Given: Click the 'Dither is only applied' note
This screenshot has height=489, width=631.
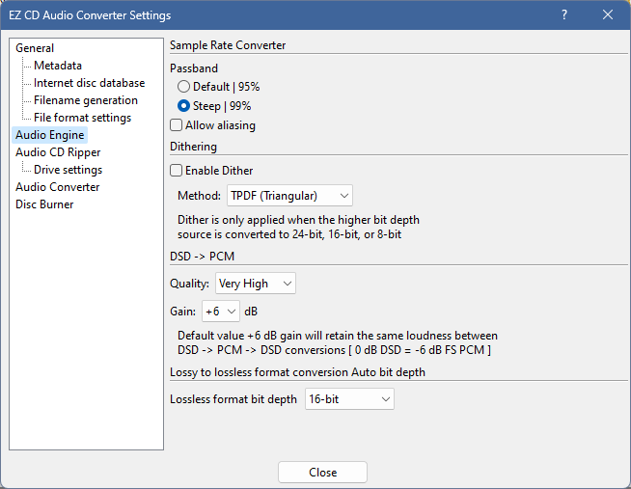Looking at the screenshot, I should (x=298, y=227).
